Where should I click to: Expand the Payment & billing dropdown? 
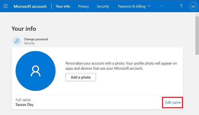[134, 6]
